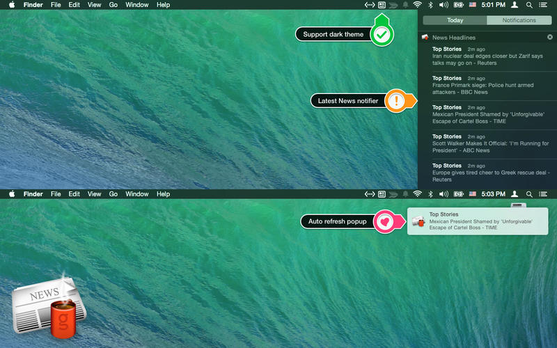Open the US flag input menu in top bar
Viewport: 557px width, 348px height.
click(x=472, y=5)
